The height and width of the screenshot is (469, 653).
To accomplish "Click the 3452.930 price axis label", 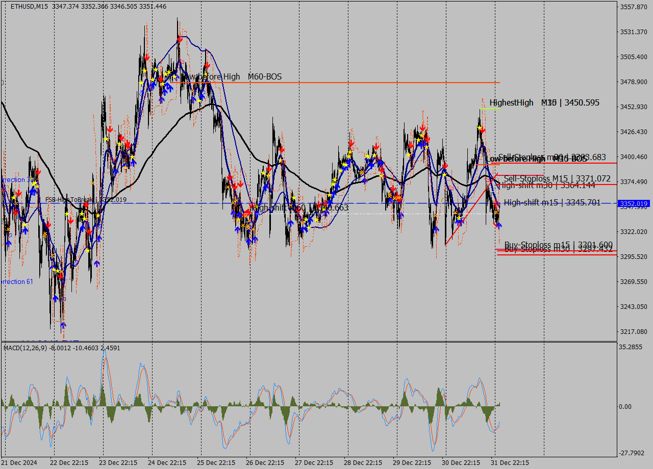I will point(633,107).
